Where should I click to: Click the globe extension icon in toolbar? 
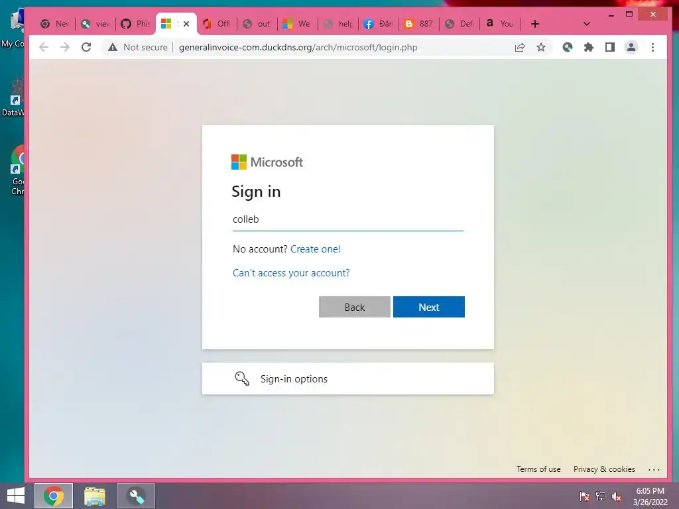coord(568,47)
